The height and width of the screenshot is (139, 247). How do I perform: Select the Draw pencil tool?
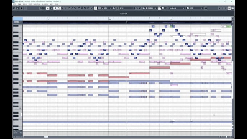pyautogui.click(x=66, y=8)
